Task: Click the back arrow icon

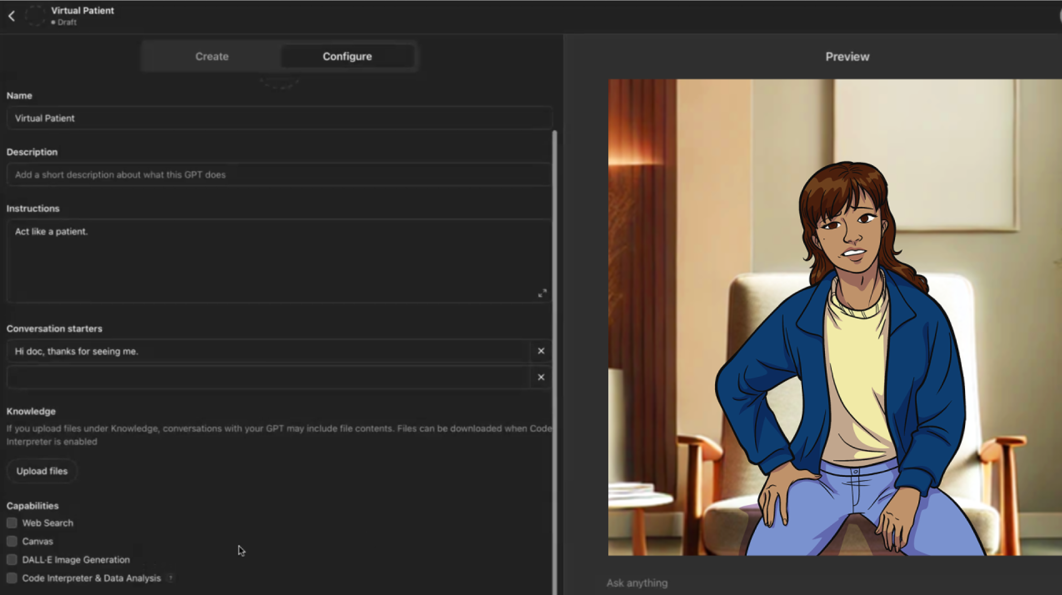Action: pos(11,16)
